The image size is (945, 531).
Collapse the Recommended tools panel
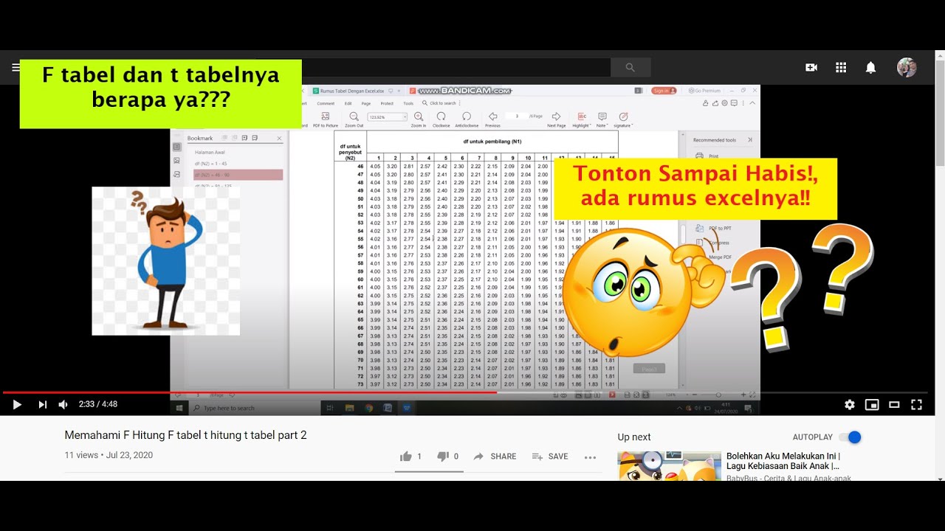click(750, 139)
